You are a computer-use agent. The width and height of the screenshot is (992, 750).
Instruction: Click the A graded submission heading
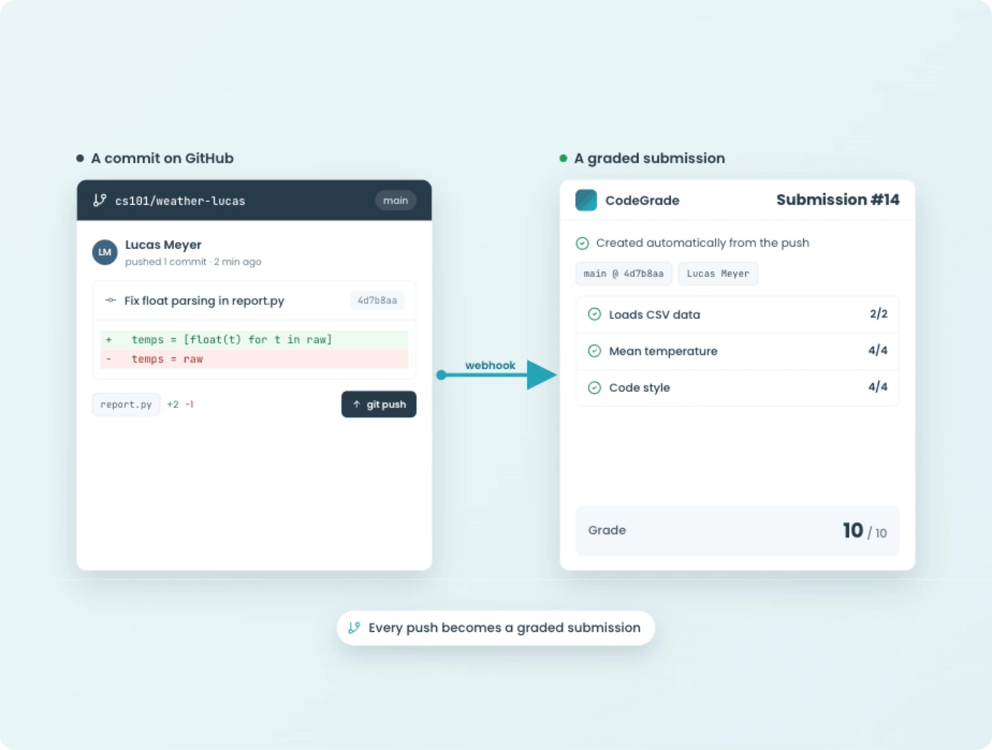[x=649, y=158]
